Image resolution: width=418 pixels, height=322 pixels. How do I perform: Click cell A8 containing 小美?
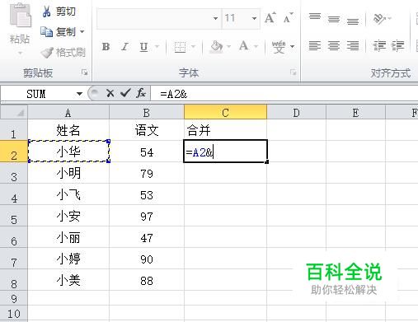(x=68, y=280)
